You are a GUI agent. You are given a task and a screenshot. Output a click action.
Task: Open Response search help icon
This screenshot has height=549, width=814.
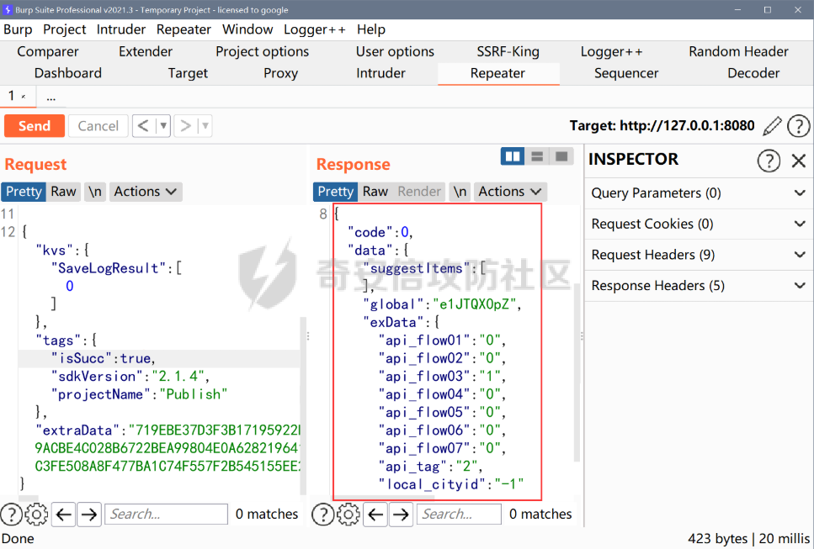click(x=322, y=515)
